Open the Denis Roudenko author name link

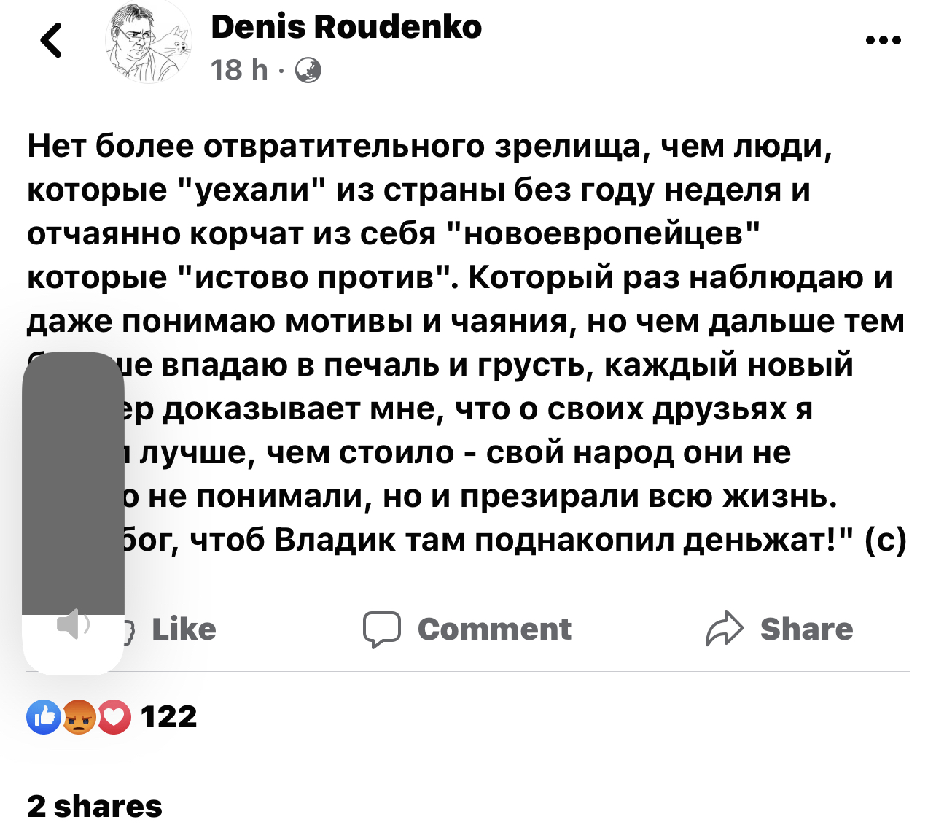click(346, 27)
